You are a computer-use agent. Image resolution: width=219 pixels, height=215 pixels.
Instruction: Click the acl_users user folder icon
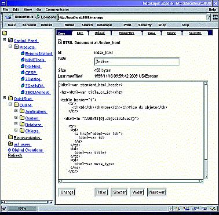[10, 144]
